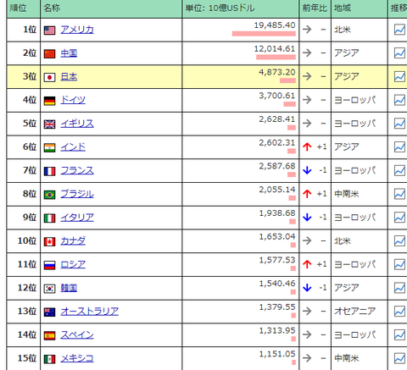Image resolution: width=407 pixels, height=370 pixels.
Task: Select the value 19,485.40
Action: tap(275, 25)
